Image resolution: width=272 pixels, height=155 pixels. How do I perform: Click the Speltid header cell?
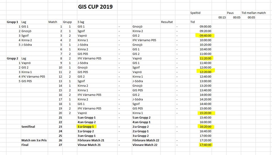pyautogui.click(x=195, y=13)
